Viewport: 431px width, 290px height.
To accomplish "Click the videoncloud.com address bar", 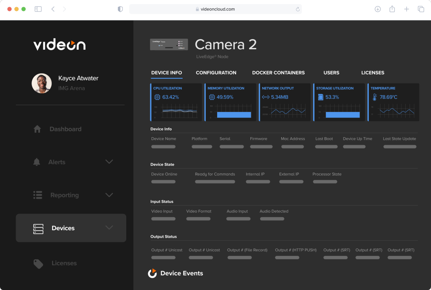I will point(215,9).
